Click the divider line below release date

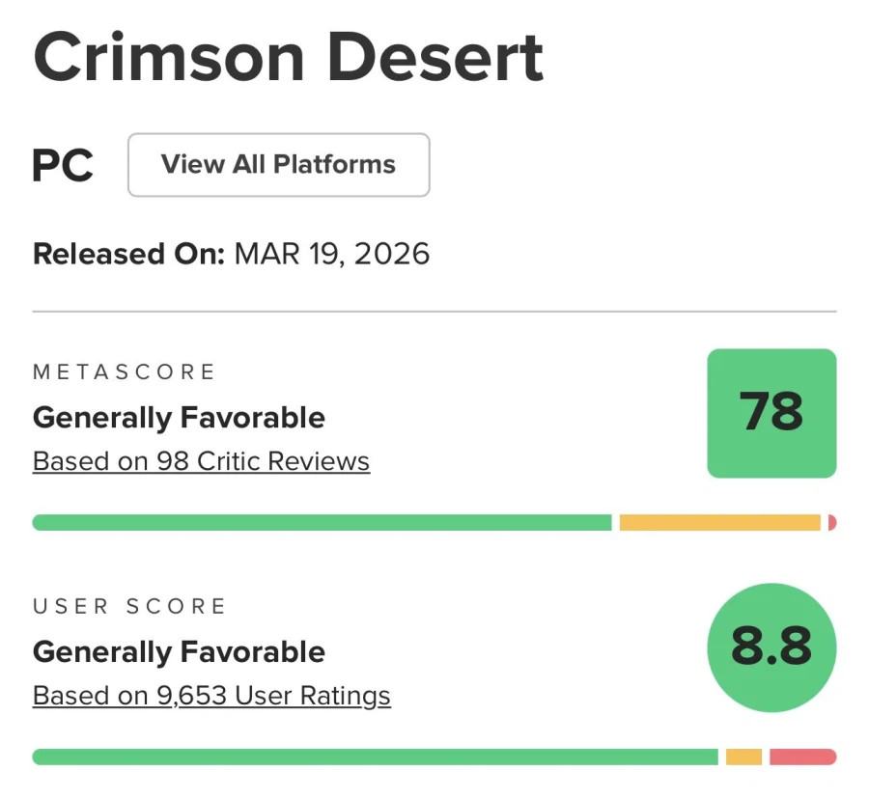tap(434, 312)
